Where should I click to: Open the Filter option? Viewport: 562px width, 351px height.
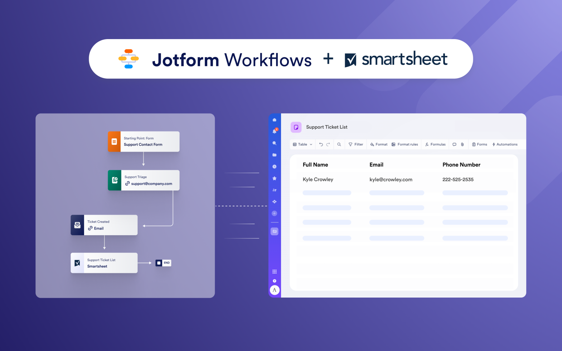(356, 144)
